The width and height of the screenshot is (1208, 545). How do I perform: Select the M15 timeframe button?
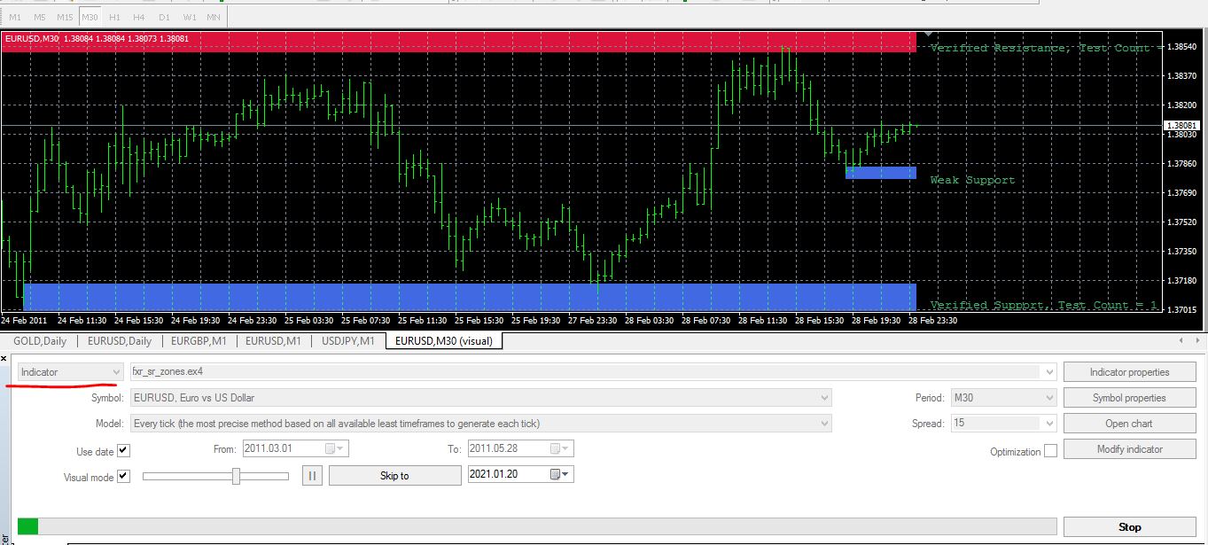coord(65,17)
